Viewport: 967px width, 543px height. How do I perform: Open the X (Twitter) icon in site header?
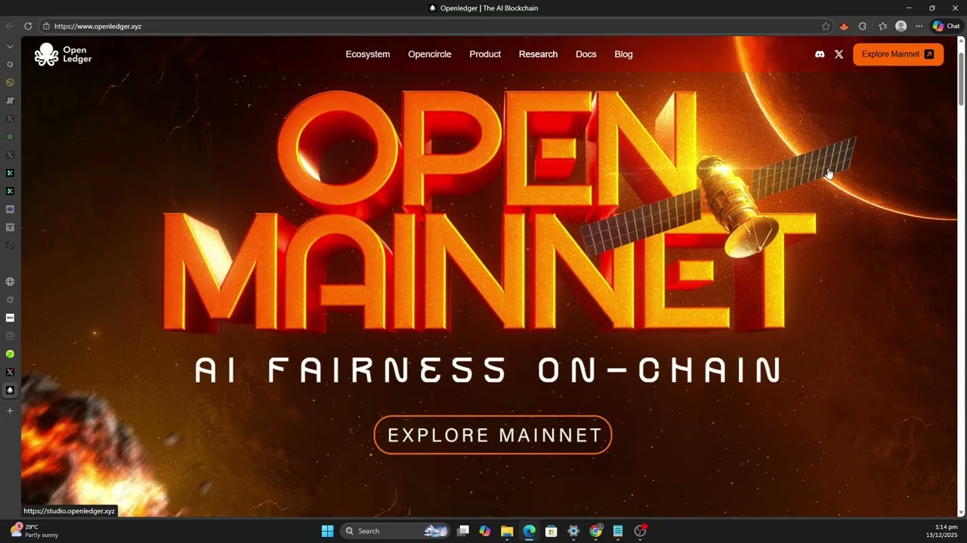click(839, 54)
